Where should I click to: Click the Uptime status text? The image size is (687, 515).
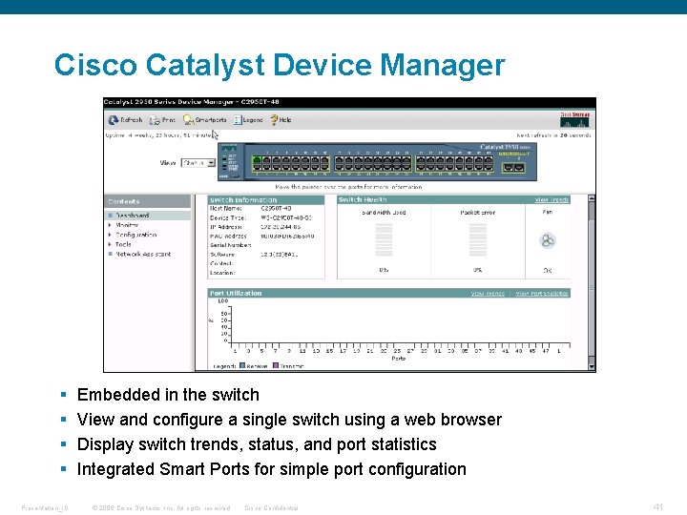(x=158, y=135)
